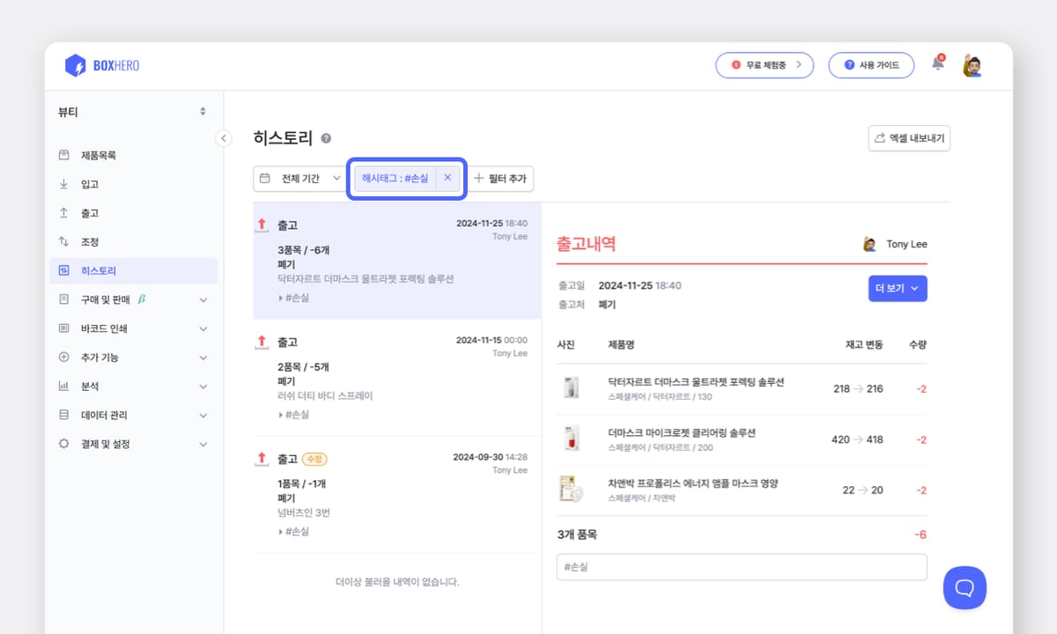
Task: Collapse the sidebar with the arrow
Action: [x=223, y=138]
